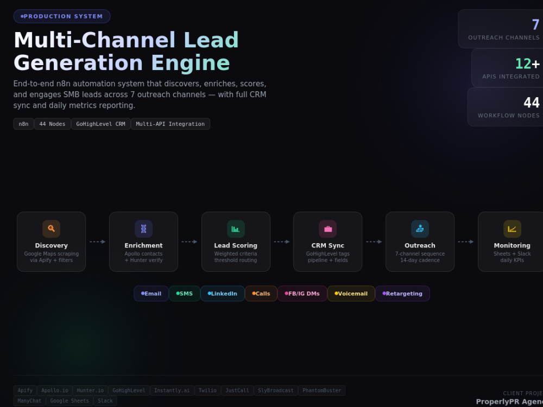Click the arrow between Outreach and Monitoring
543x407 pixels.
pos(466,241)
